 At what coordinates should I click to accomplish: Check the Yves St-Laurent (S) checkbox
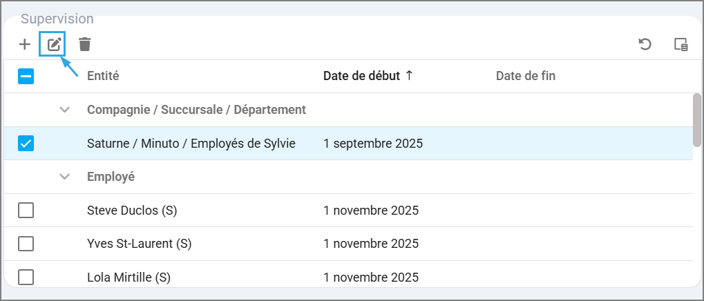click(26, 244)
